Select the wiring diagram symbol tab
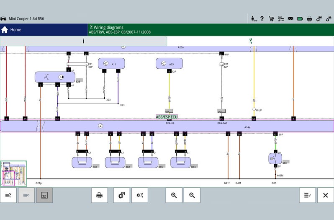Viewport: 334px width, 220px height. pos(250,41)
